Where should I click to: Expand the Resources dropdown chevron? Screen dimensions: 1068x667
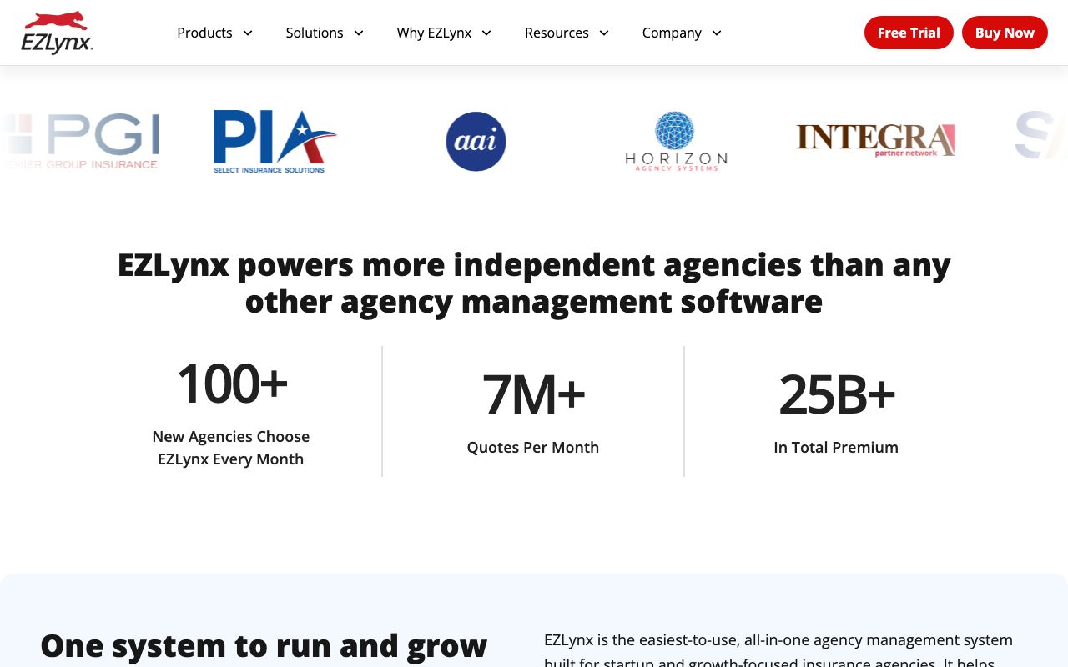click(604, 33)
